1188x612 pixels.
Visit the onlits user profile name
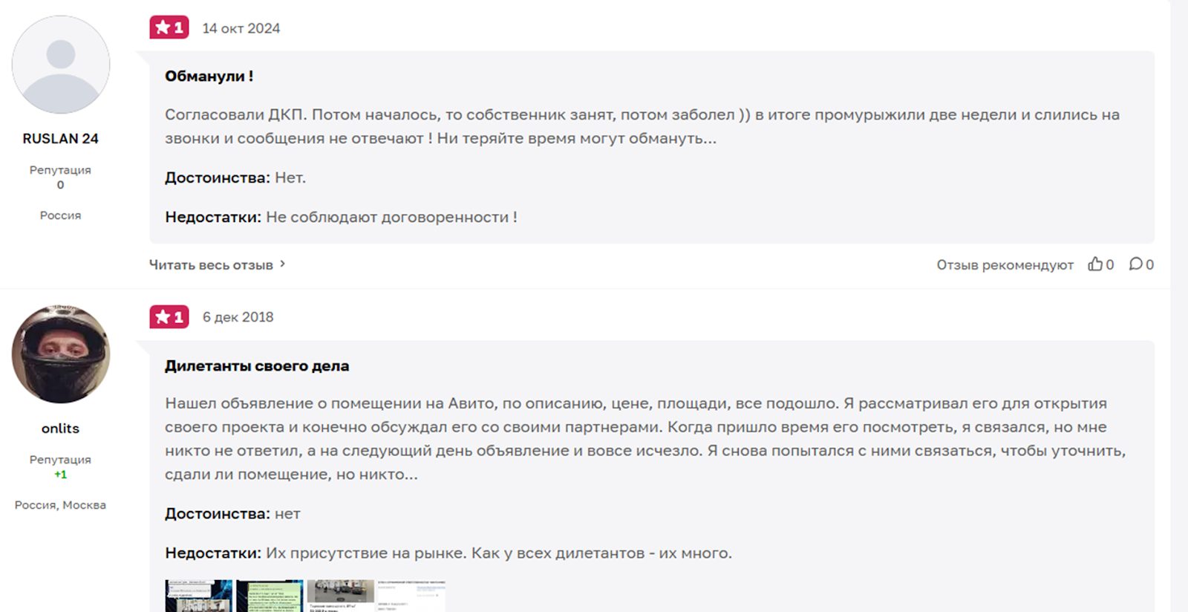[x=61, y=429]
